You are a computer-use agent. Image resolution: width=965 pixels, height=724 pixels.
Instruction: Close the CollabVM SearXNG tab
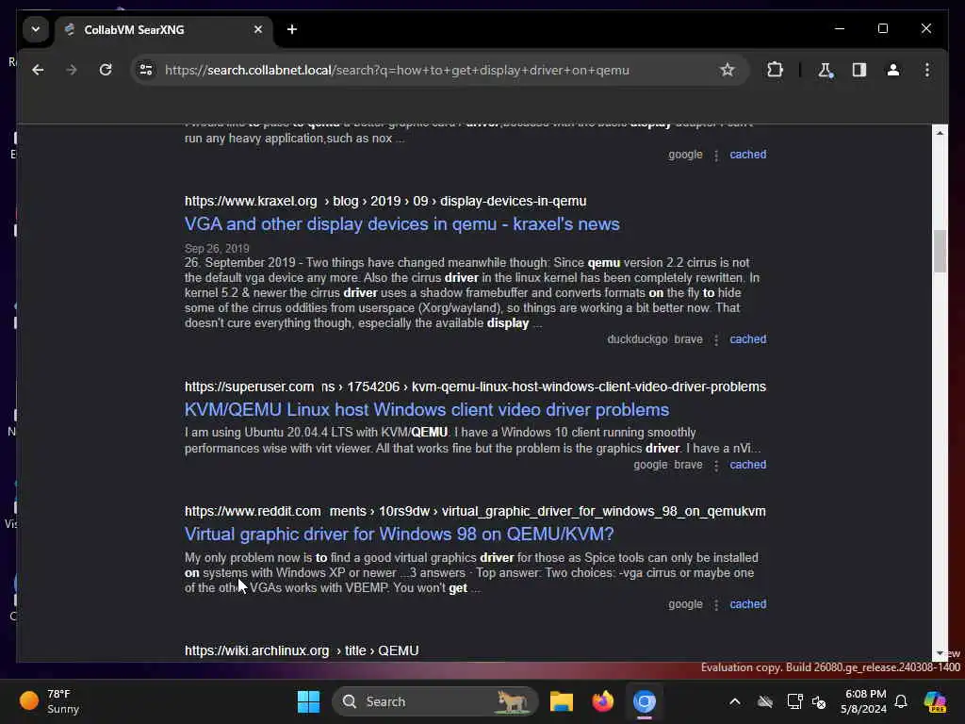pyautogui.click(x=258, y=29)
